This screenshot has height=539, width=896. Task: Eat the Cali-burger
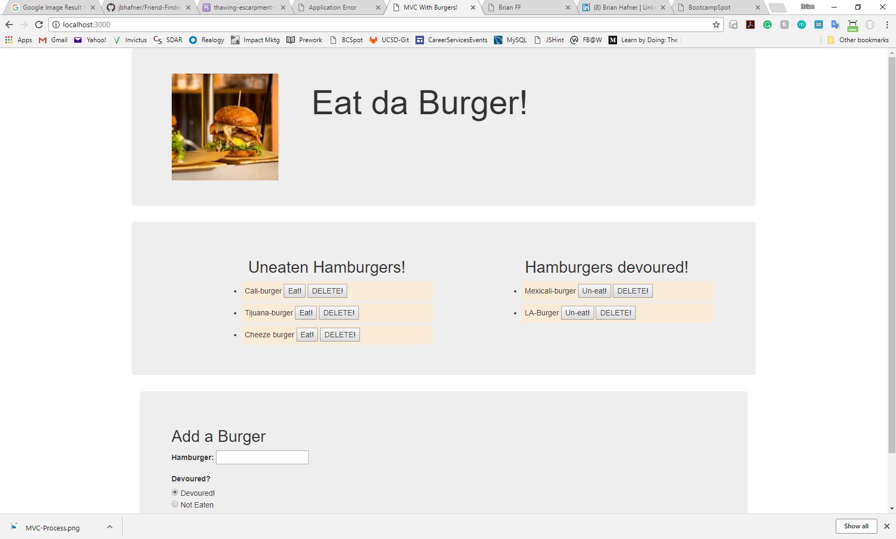point(294,291)
